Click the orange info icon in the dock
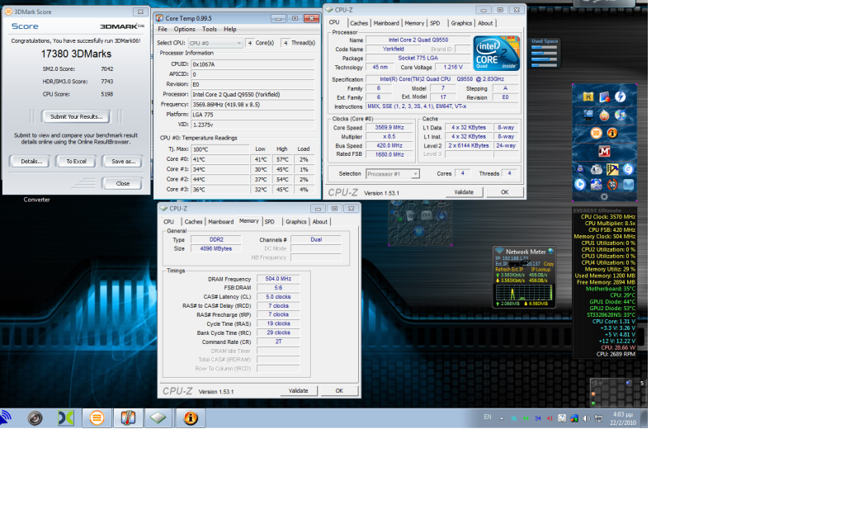Image resolution: width=845 pixels, height=528 pixels. coord(612,133)
